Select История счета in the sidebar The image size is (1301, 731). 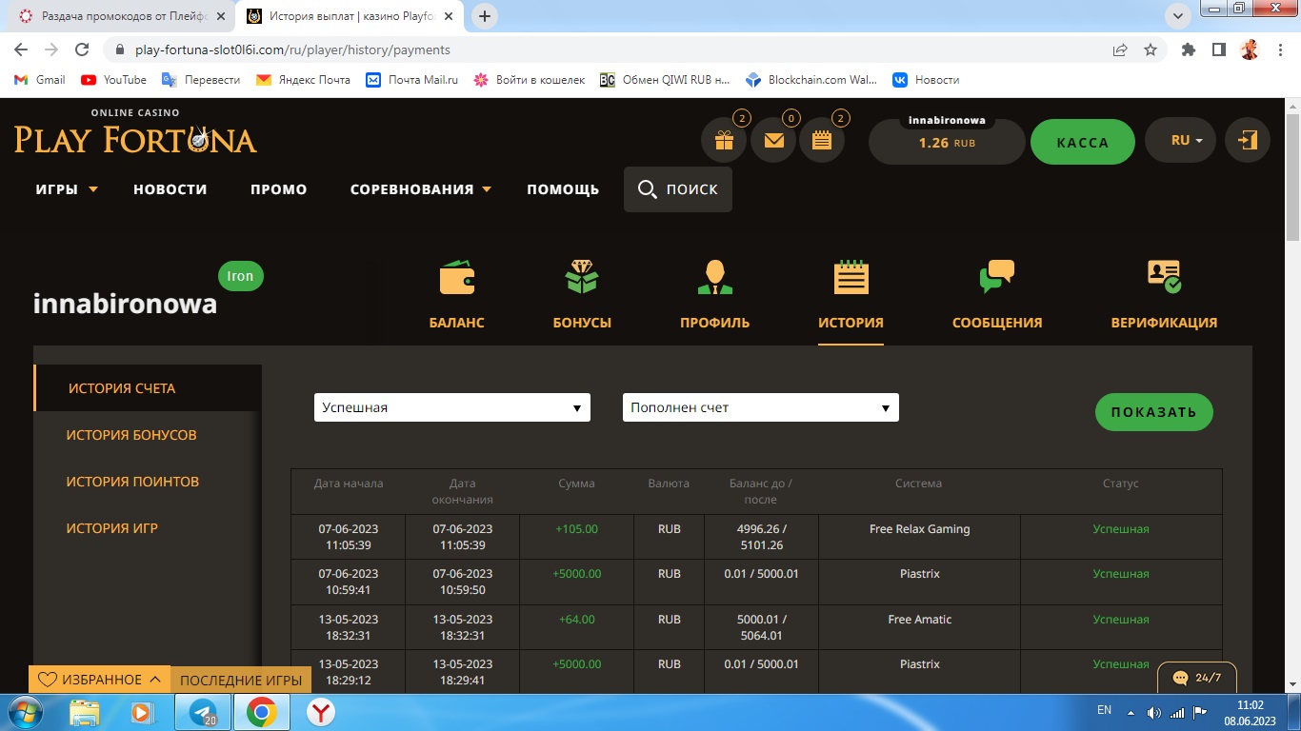click(148, 388)
